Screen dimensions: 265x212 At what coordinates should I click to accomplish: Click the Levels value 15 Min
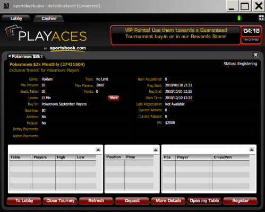click(x=46, y=98)
